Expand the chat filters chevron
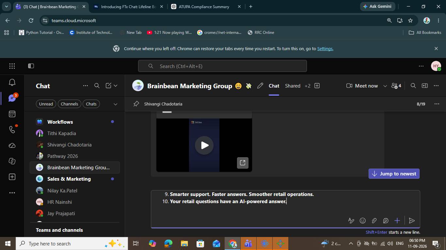The height and width of the screenshot is (250, 446). pyautogui.click(x=115, y=104)
